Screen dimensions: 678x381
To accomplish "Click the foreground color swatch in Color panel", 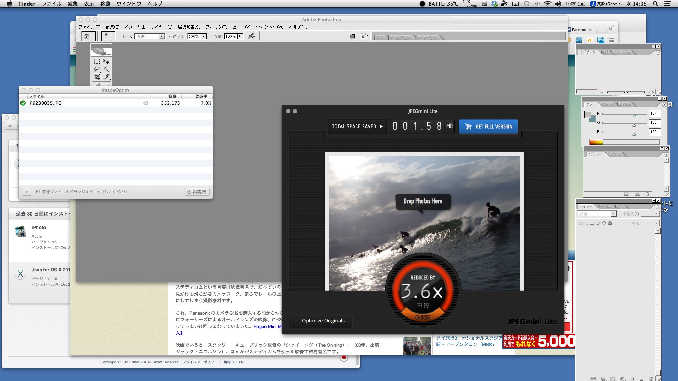I will click(588, 114).
